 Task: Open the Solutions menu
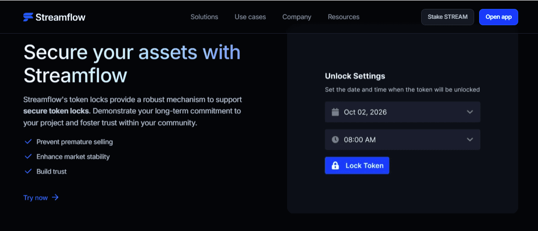204,17
